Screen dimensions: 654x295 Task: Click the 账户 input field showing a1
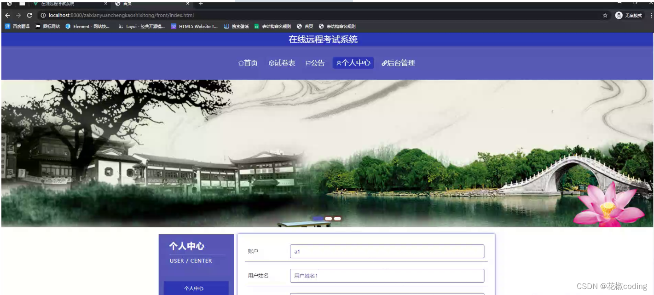point(387,251)
